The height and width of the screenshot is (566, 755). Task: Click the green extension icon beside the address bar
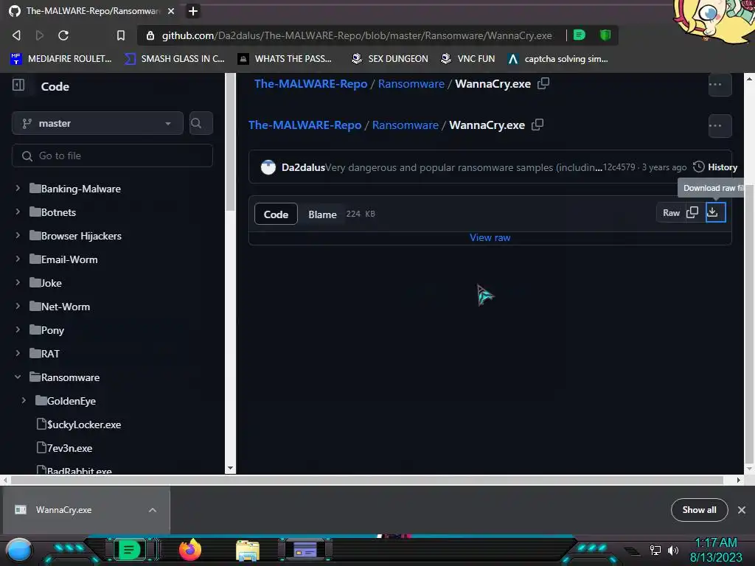[580, 35]
